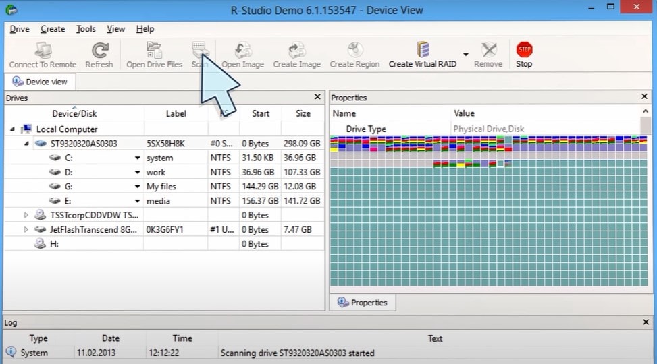
Task: Click the H: drive icon
Action: (x=41, y=243)
